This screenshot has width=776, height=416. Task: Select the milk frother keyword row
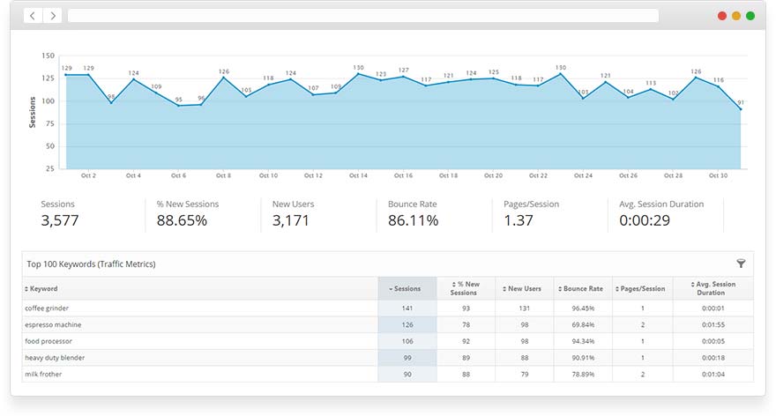44,374
